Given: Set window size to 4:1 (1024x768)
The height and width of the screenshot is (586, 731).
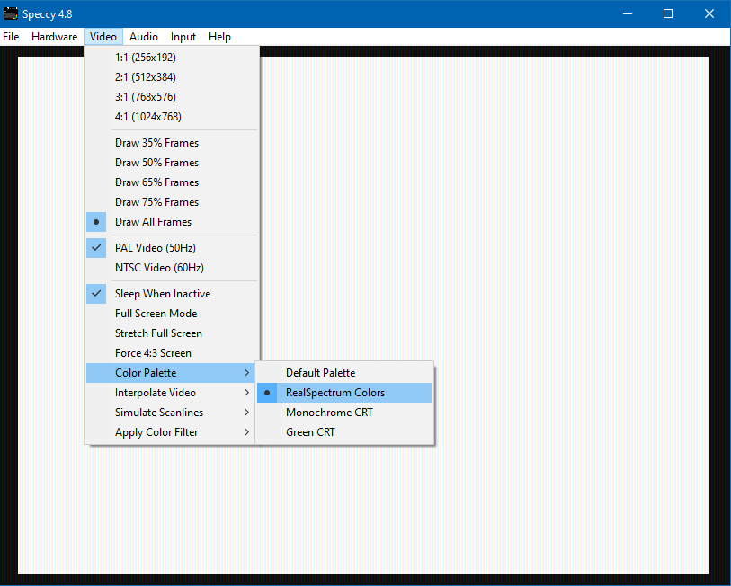Looking at the screenshot, I should click(172, 117).
